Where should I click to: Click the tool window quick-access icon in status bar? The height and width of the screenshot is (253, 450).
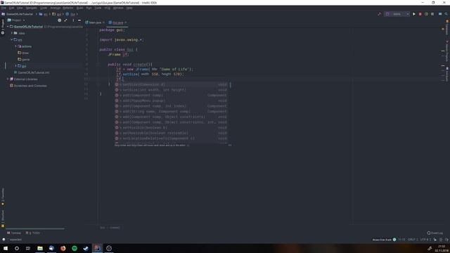[x=4, y=240]
